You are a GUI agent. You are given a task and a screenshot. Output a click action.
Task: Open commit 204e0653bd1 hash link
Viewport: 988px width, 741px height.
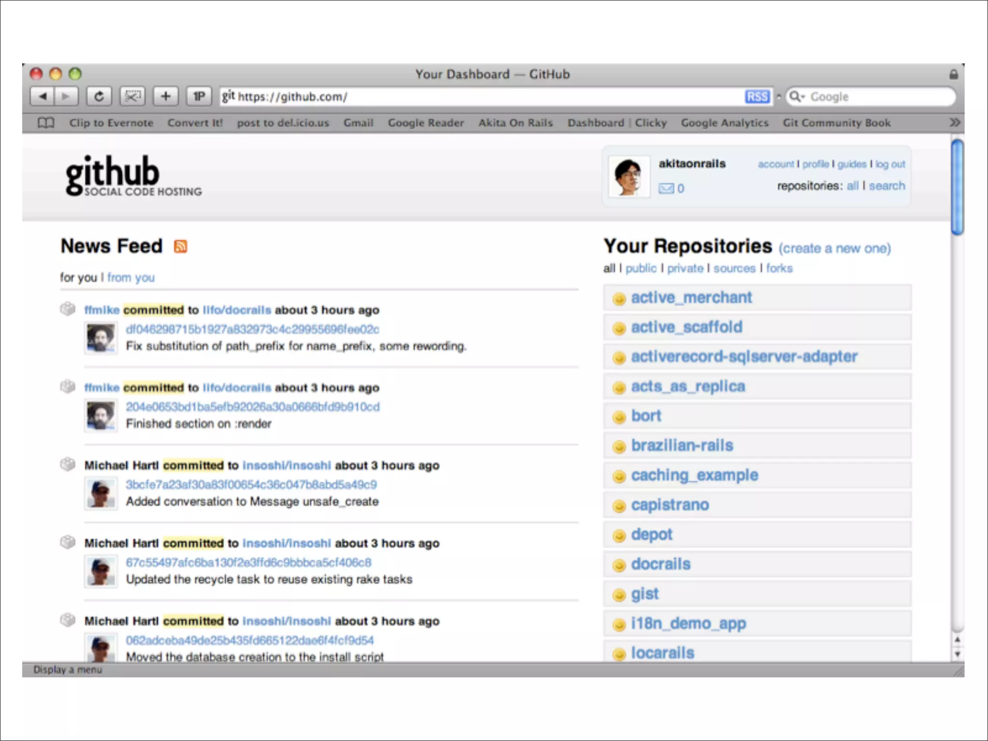tap(253, 407)
